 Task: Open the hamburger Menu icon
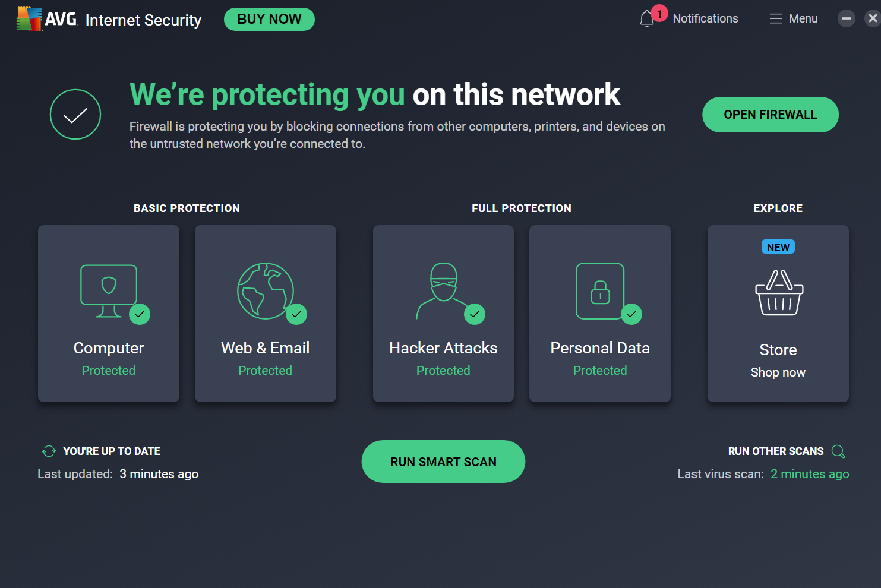pyautogui.click(x=776, y=19)
